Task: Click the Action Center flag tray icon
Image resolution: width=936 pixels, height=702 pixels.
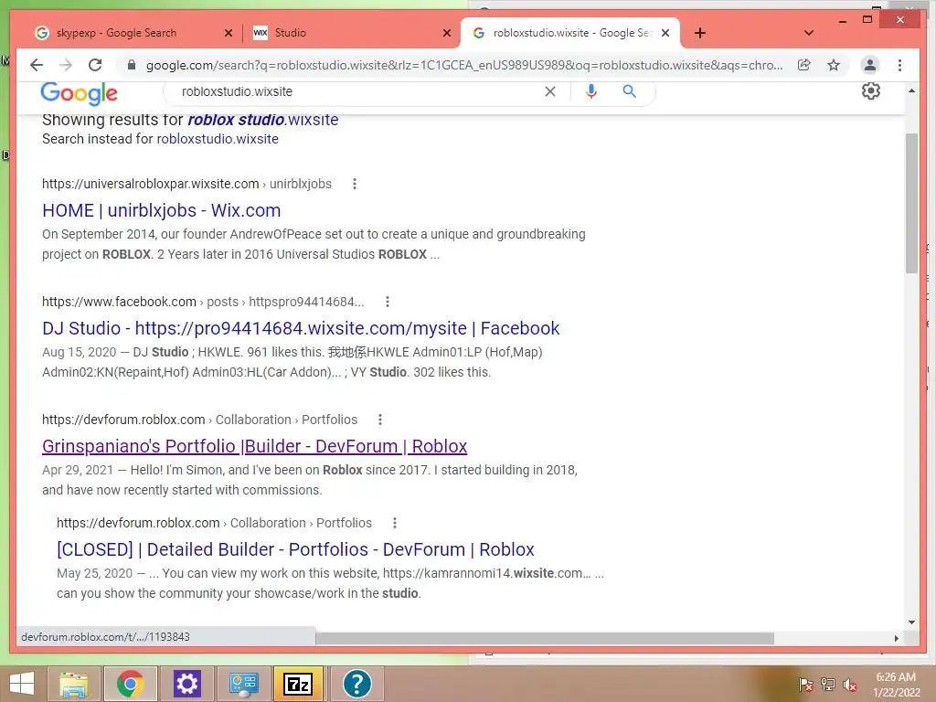Action: click(805, 685)
